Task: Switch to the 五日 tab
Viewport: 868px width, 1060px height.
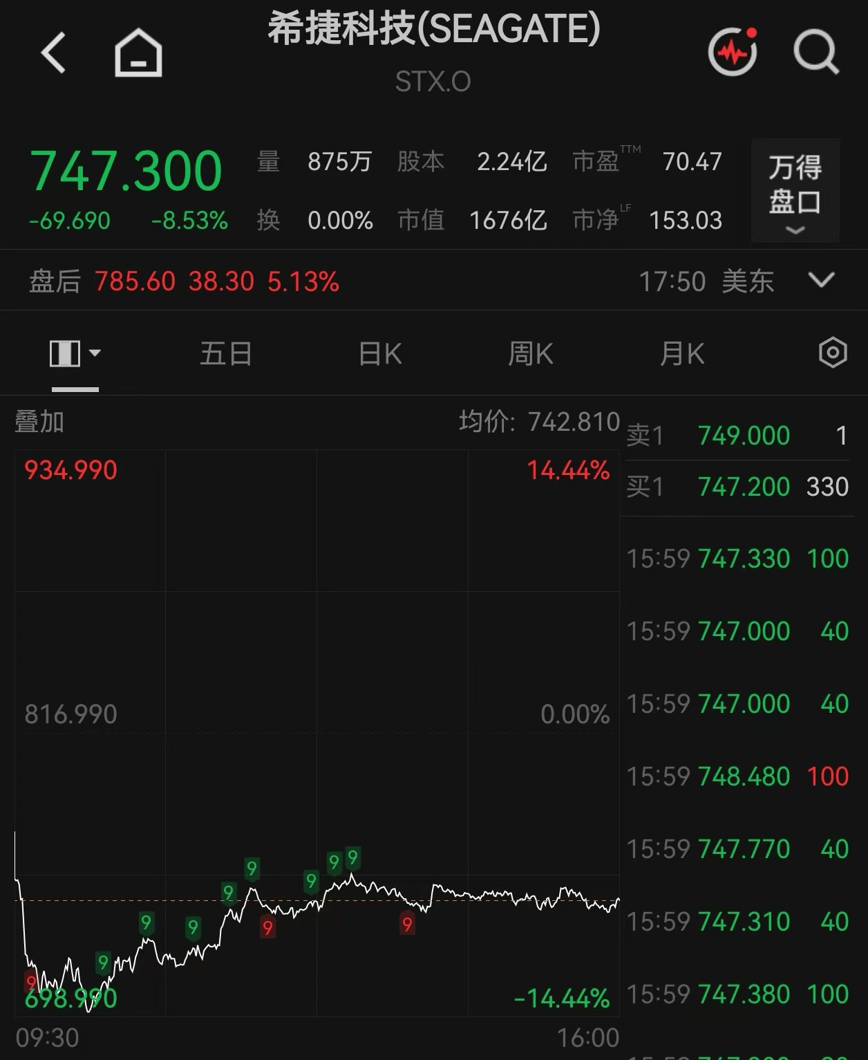Action: click(x=226, y=354)
